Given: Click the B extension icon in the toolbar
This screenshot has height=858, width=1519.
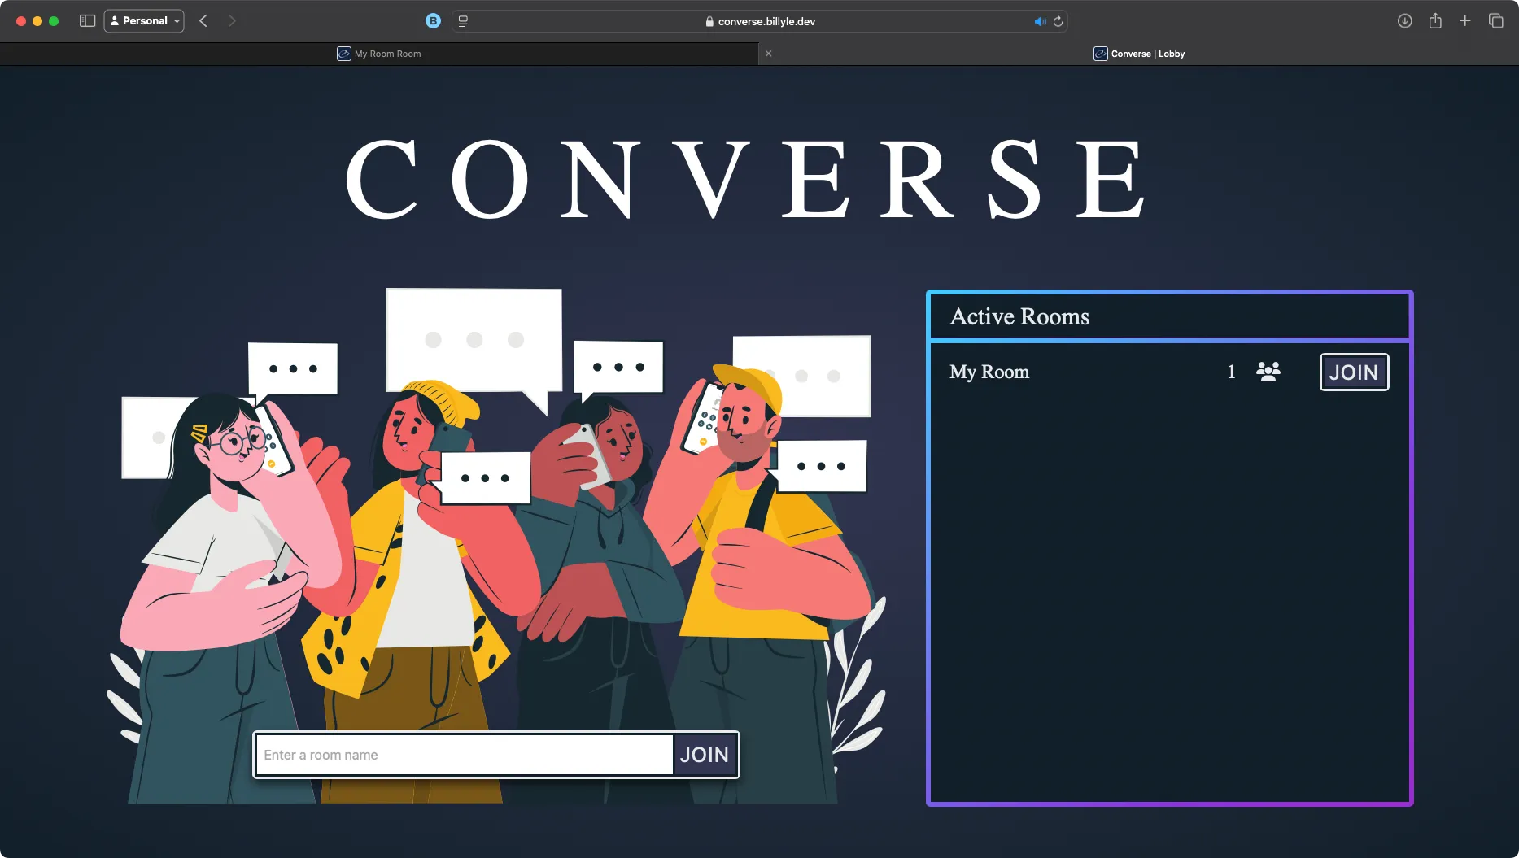Looking at the screenshot, I should pyautogui.click(x=433, y=21).
